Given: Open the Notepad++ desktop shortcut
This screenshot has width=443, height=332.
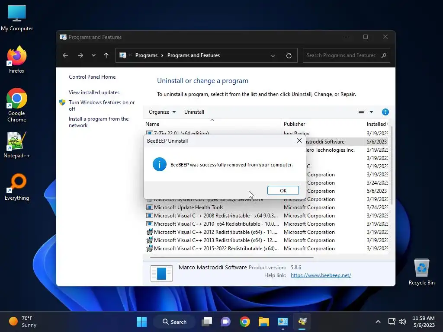Looking at the screenshot, I should tap(17, 145).
